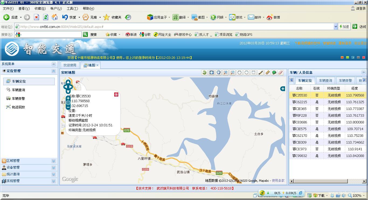
Task: Click the map zoom-out minus button
Action: (68, 107)
